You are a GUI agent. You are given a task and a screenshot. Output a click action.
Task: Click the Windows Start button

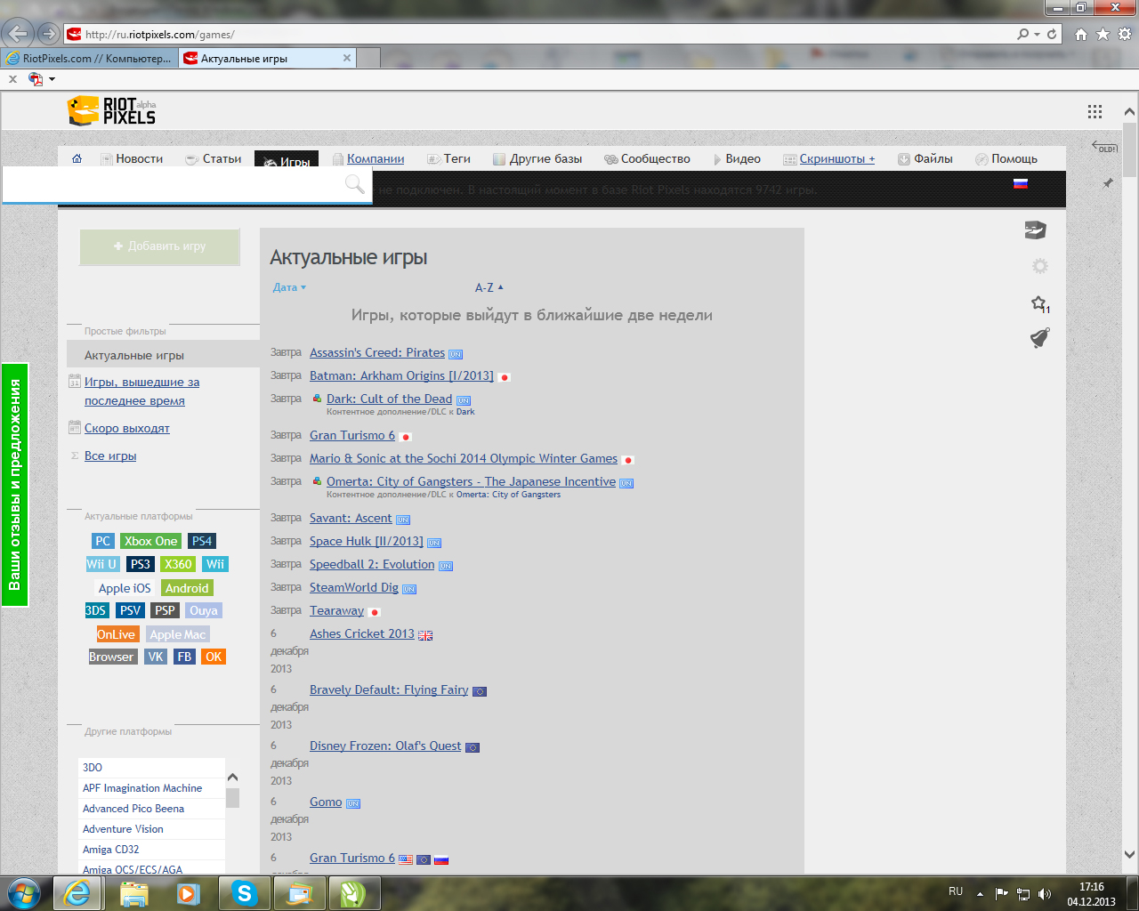(x=24, y=892)
